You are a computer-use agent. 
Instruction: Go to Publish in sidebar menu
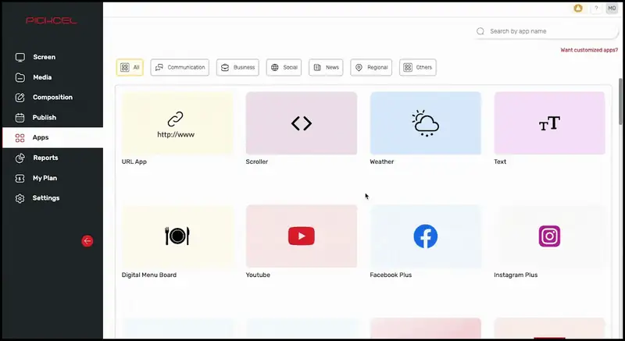tap(52, 118)
